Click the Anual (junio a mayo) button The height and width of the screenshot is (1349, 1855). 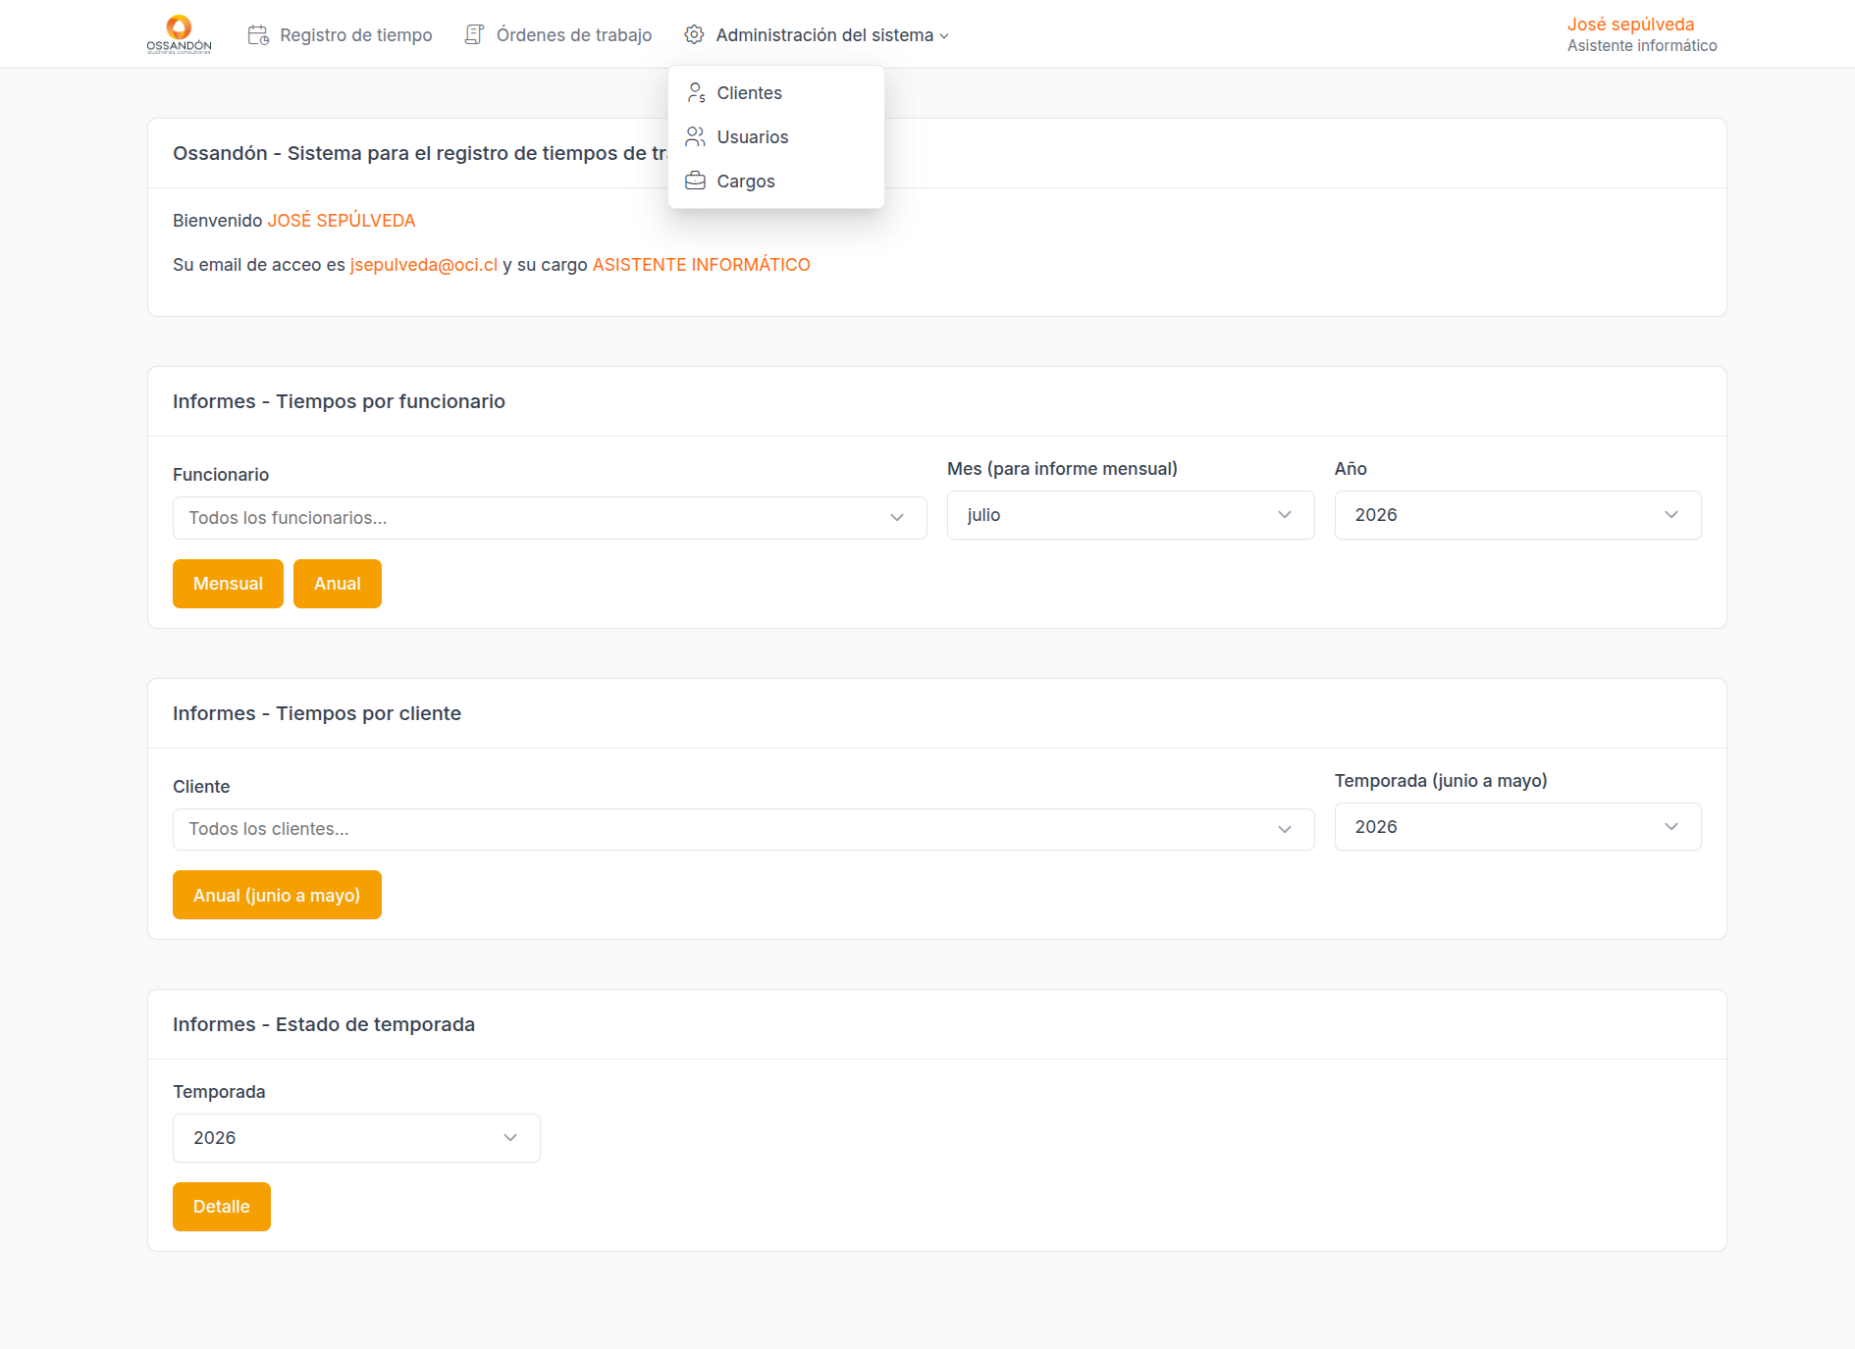point(277,895)
